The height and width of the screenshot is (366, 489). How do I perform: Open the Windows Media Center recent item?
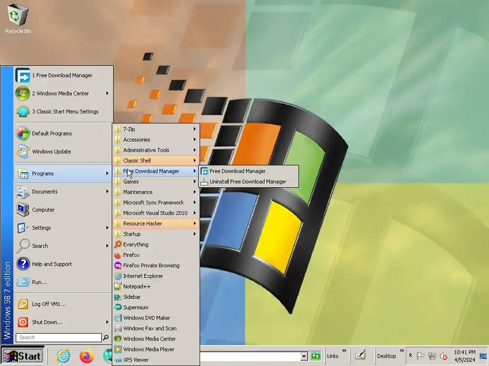tap(64, 93)
